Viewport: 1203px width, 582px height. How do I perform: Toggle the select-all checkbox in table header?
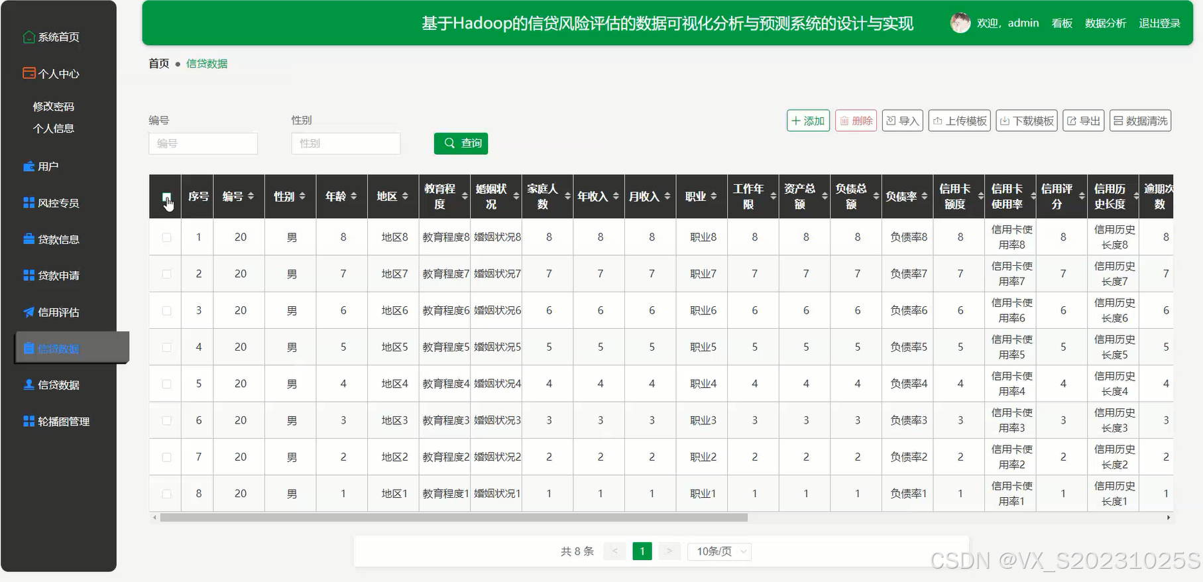[166, 197]
